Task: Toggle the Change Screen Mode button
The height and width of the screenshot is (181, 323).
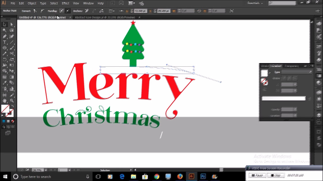Action: pyautogui.click(x=8, y=133)
